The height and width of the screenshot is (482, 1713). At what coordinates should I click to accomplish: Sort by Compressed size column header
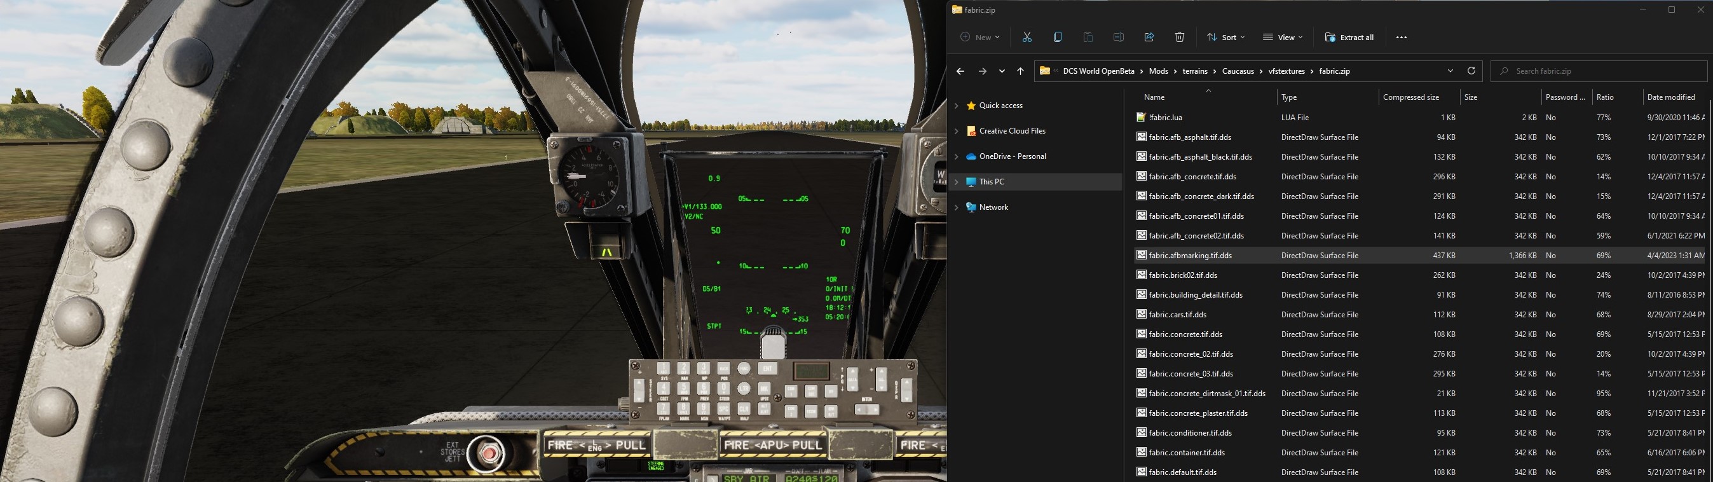tap(1419, 97)
